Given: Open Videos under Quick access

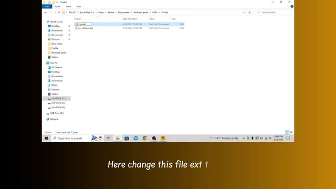Looking at the screenshot, I should point(55,57).
